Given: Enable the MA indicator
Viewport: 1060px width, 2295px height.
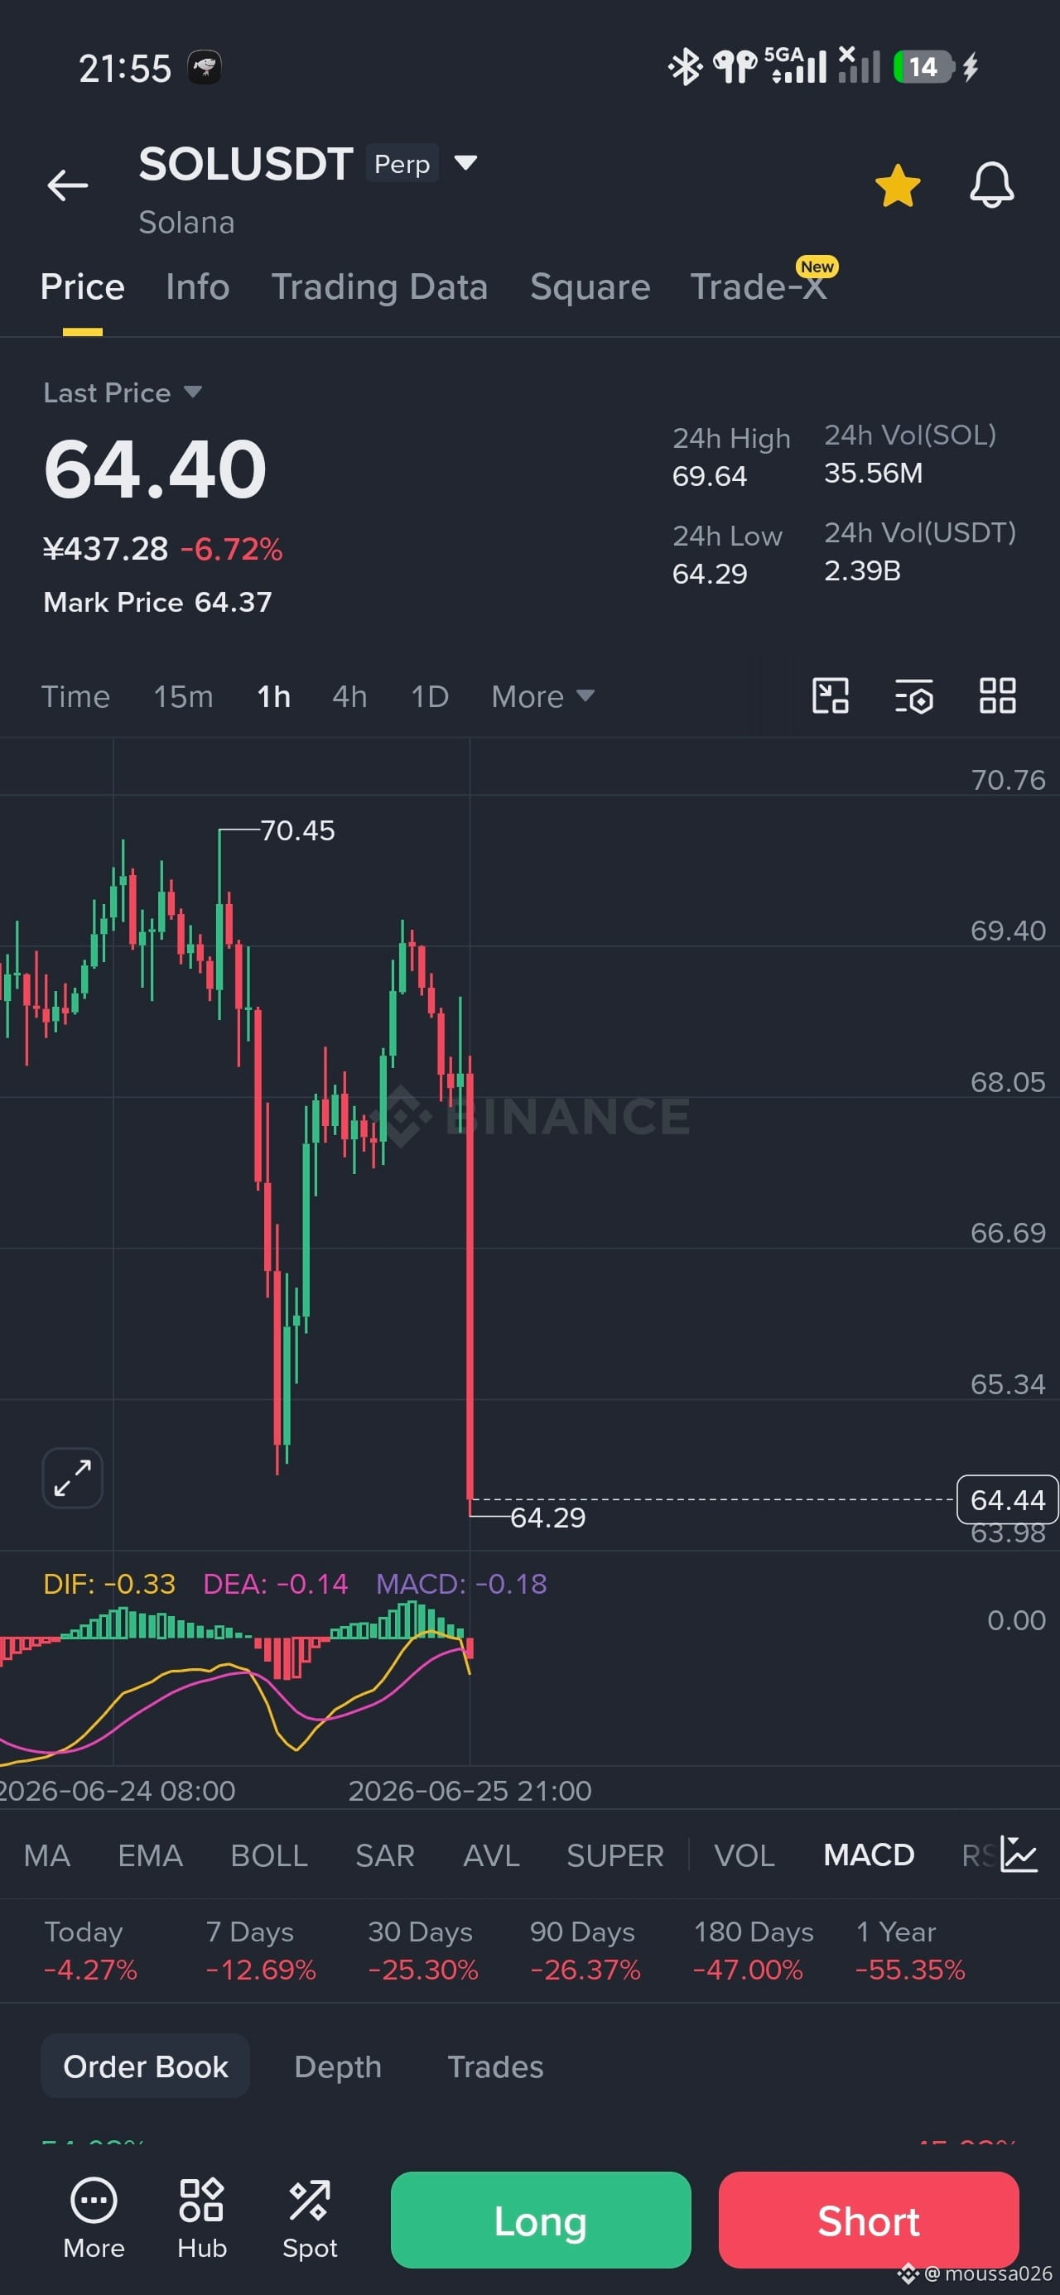Looking at the screenshot, I should 47,1855.
